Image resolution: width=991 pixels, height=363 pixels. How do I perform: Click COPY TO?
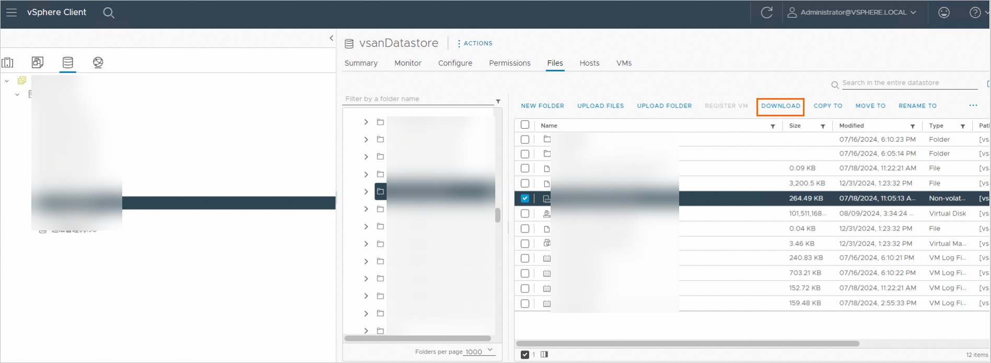click(x=827, y=106)
